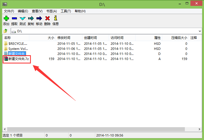Open the 查看(V) menu

point(37,11)
